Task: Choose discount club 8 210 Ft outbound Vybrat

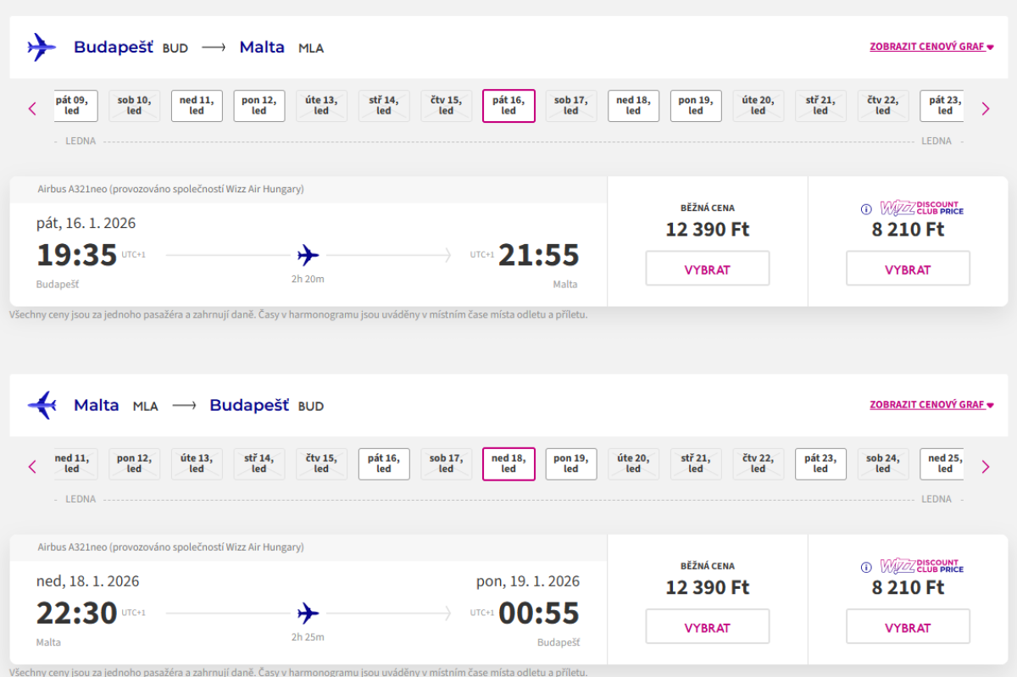Action: (x=908, y=269)
